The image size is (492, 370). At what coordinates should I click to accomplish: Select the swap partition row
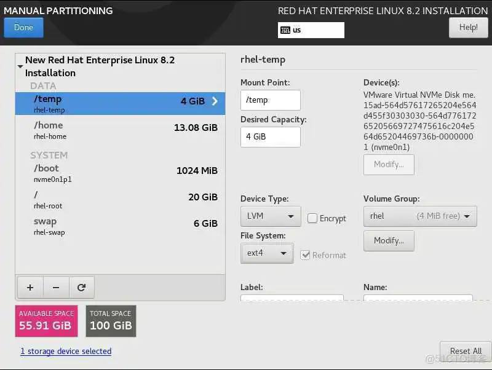[x=120, y=226]
